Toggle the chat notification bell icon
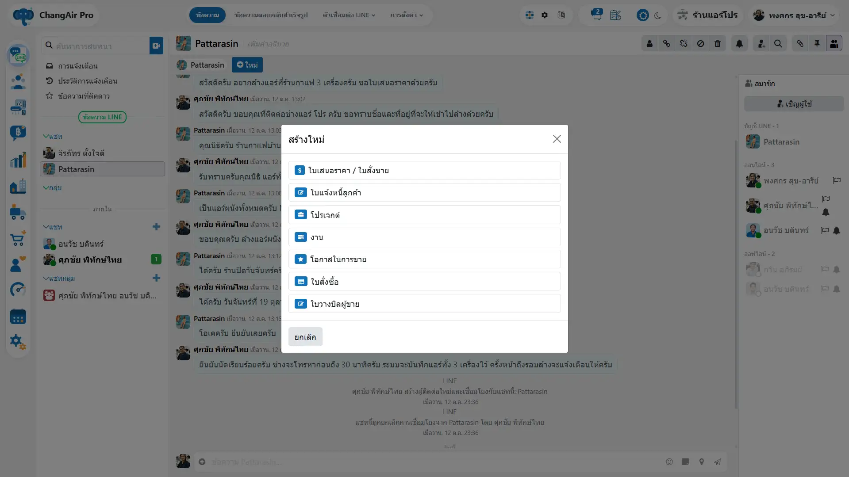849x477 pixels. coord(739,43)
